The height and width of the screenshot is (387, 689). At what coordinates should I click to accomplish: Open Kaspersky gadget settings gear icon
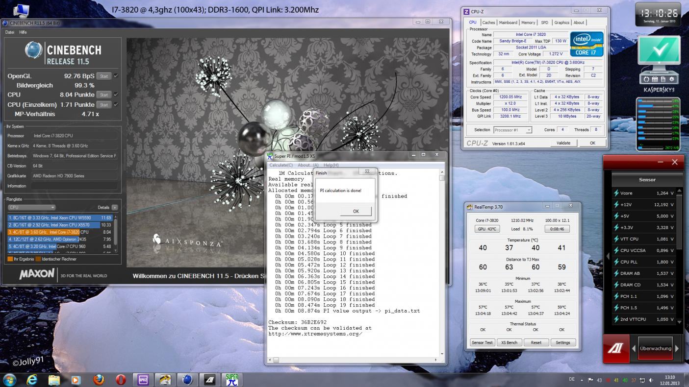click(x=671, y=79)
